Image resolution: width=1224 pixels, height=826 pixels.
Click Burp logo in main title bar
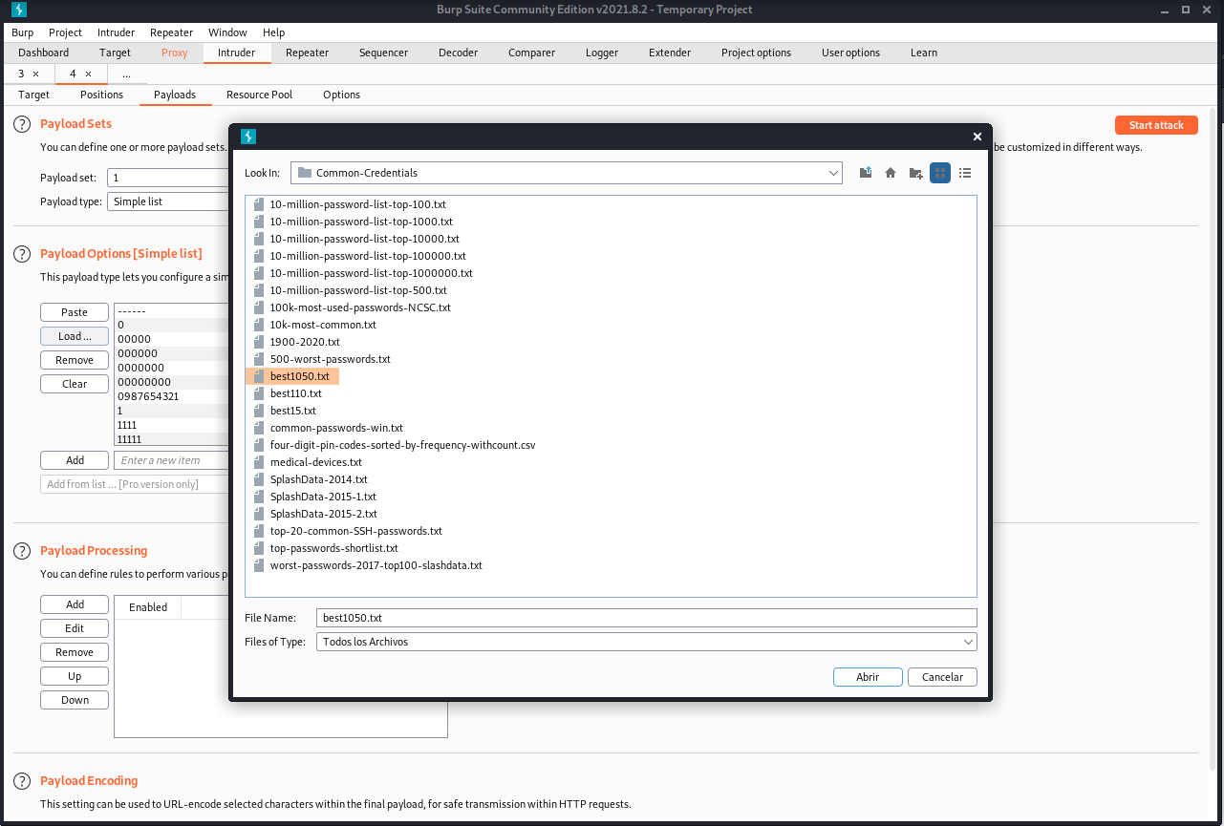coord(17,10)
